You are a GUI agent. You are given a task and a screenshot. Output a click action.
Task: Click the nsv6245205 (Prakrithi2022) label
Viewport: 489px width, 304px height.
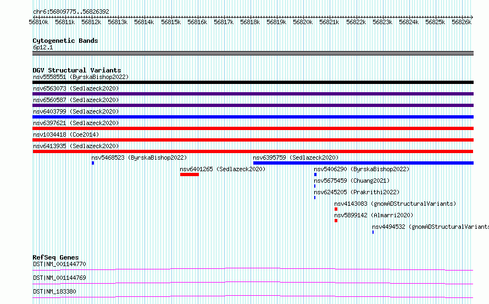(x=357, y=192)
